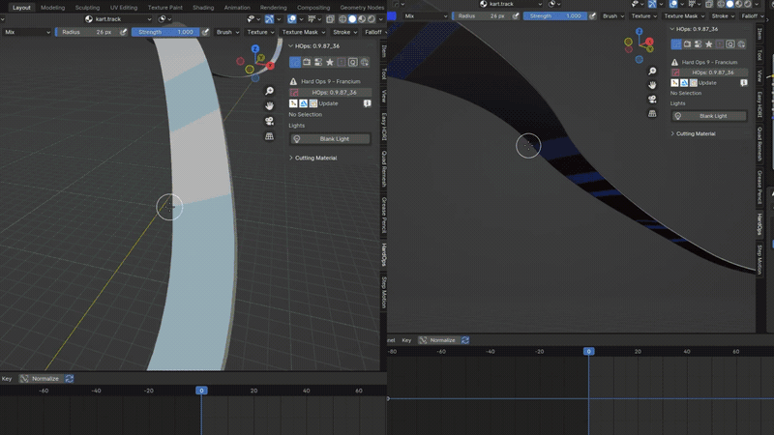This screenshot has width=774, height=435.
Task: Click refresh icon beside Normalize in left timeline
Action: (x=69, y=379)
